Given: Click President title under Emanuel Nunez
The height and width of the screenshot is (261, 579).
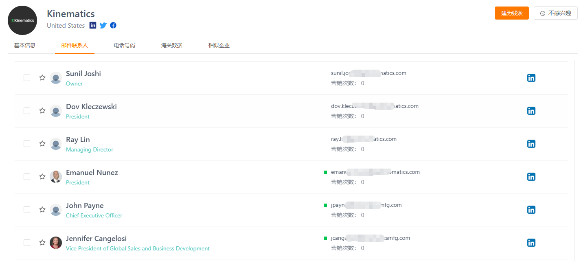Looking at the screenshot, I should pyautogui.click(x=78, y=182).
